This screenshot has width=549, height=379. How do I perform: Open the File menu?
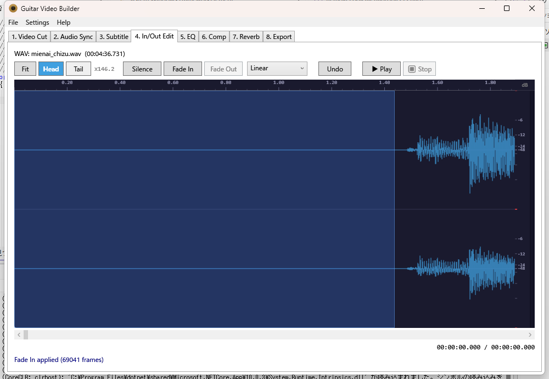pos(13,23)
